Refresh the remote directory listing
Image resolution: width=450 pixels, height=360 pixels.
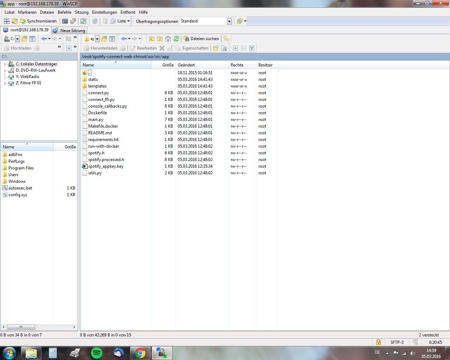[x=176, y=39]
